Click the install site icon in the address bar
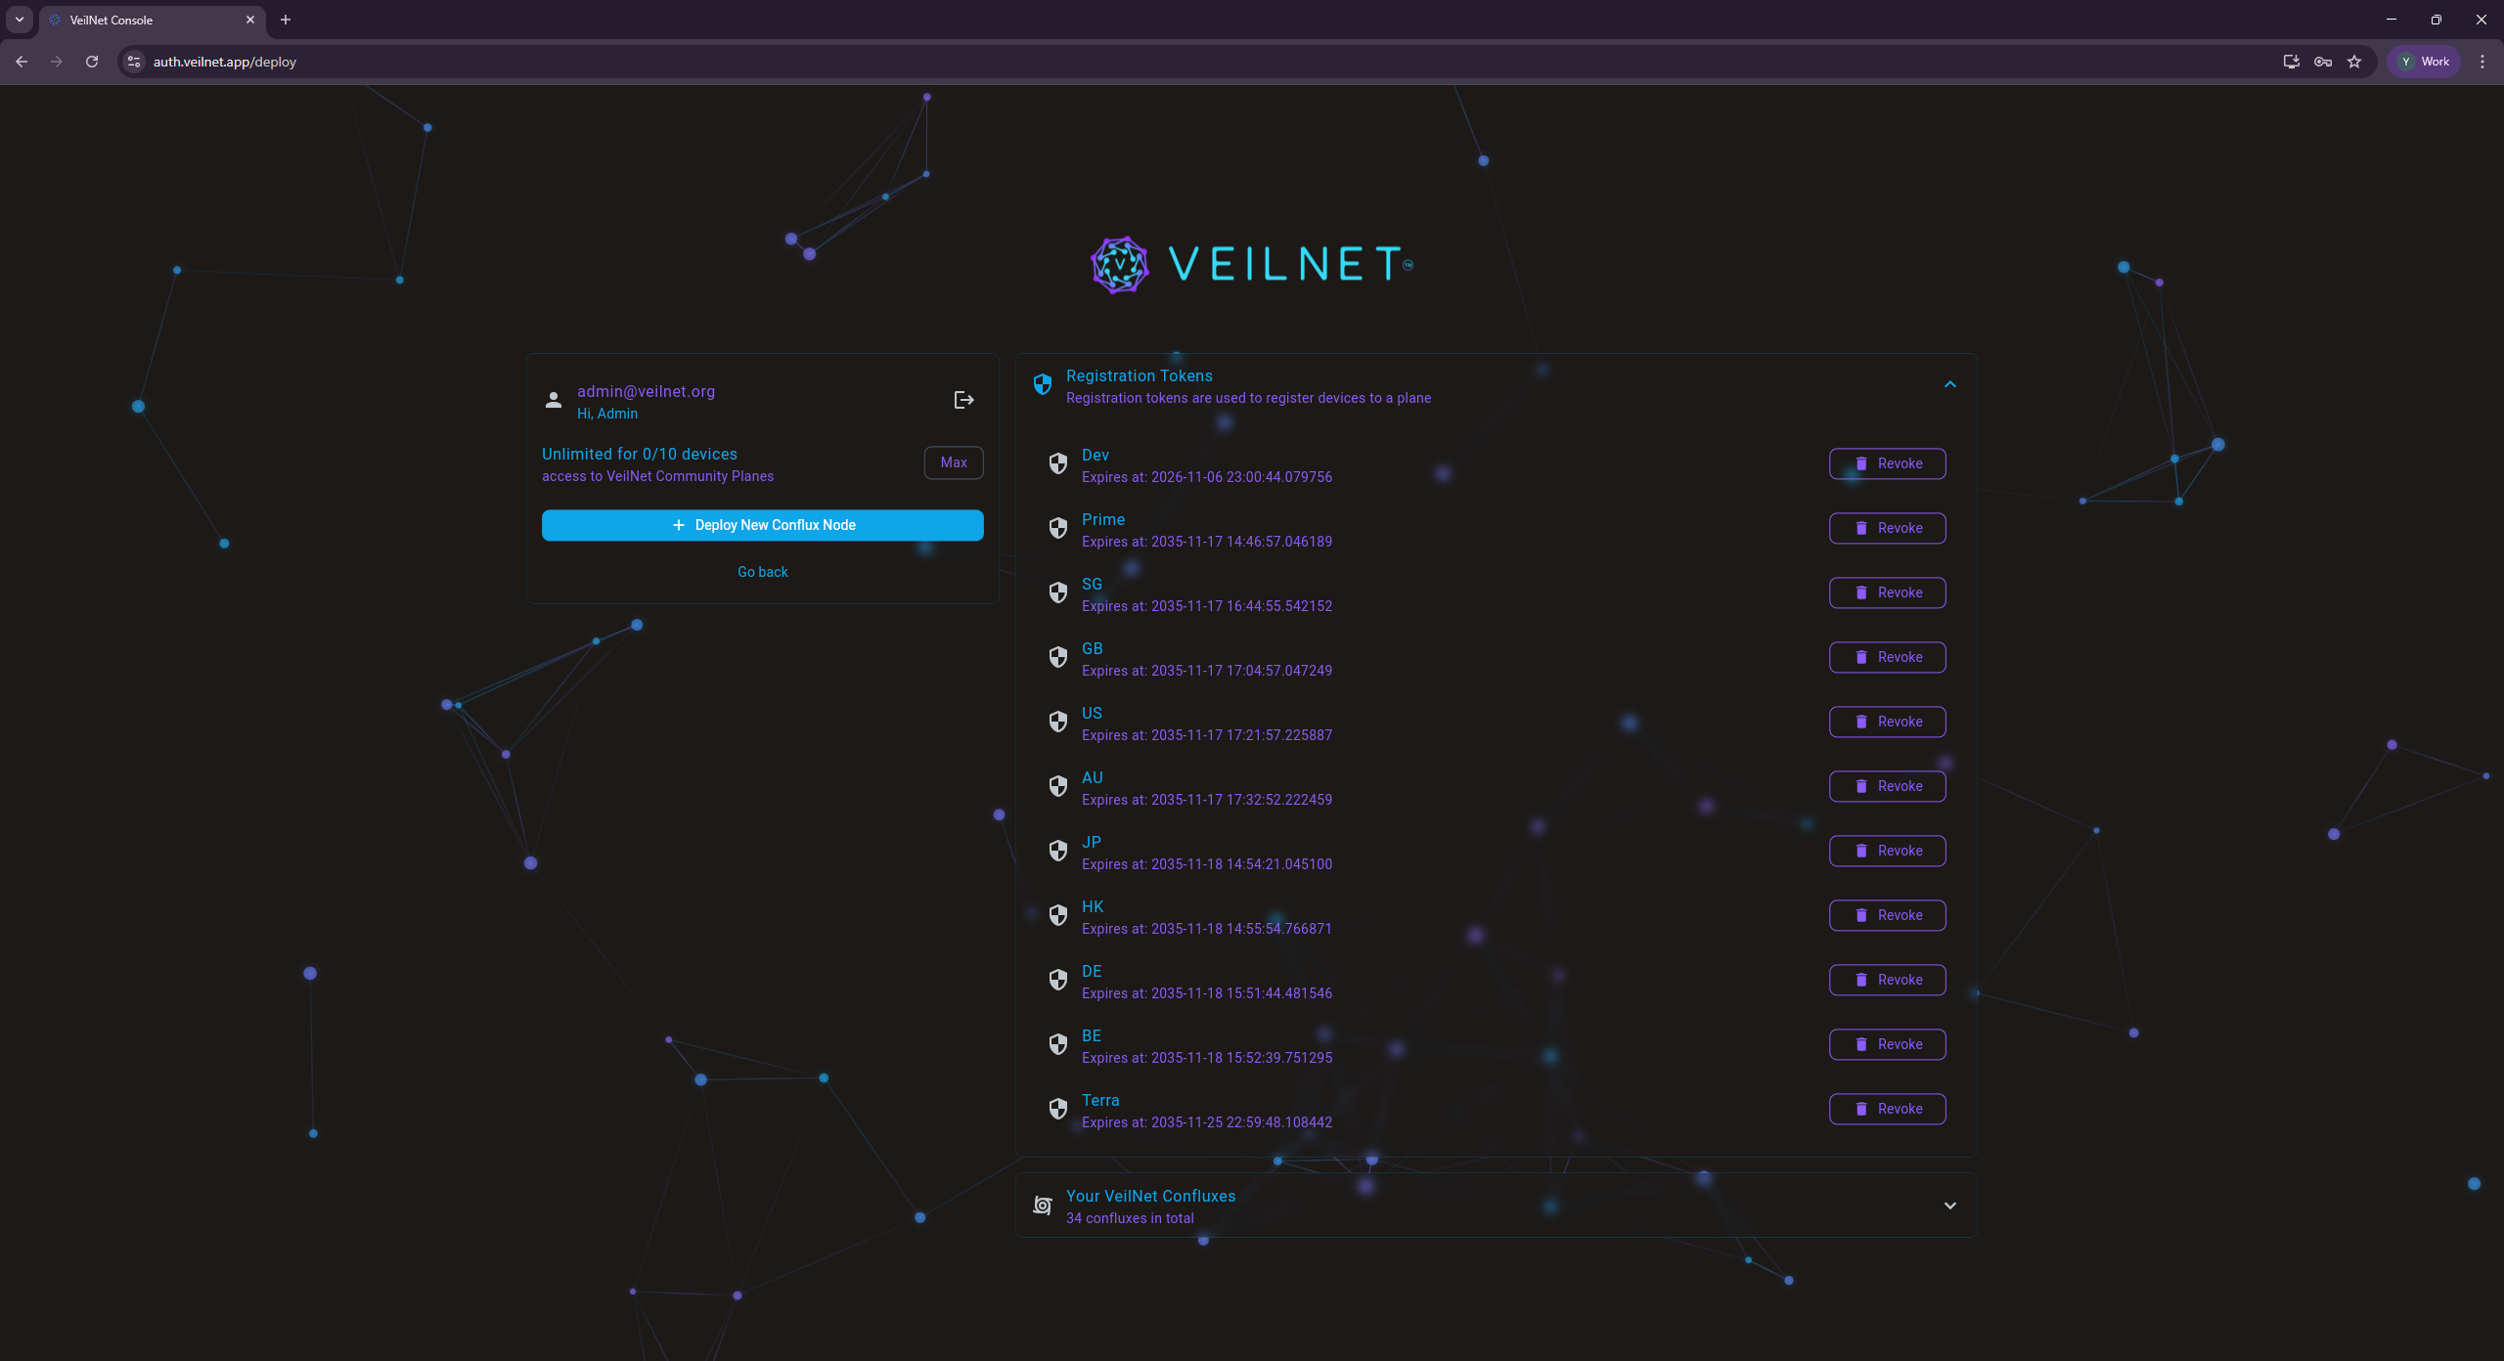2504x1361 pixels. pos(2290,61)
